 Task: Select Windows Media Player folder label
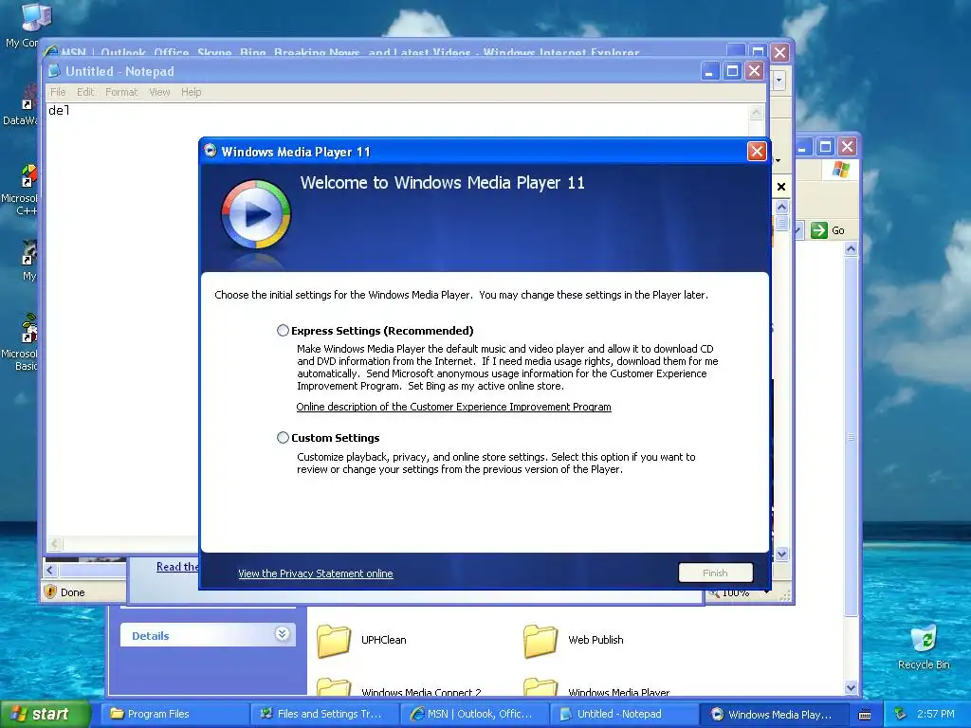[618, 692]
